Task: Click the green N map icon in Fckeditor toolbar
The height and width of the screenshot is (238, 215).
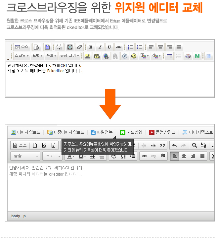Action: (x=197, y=56)
